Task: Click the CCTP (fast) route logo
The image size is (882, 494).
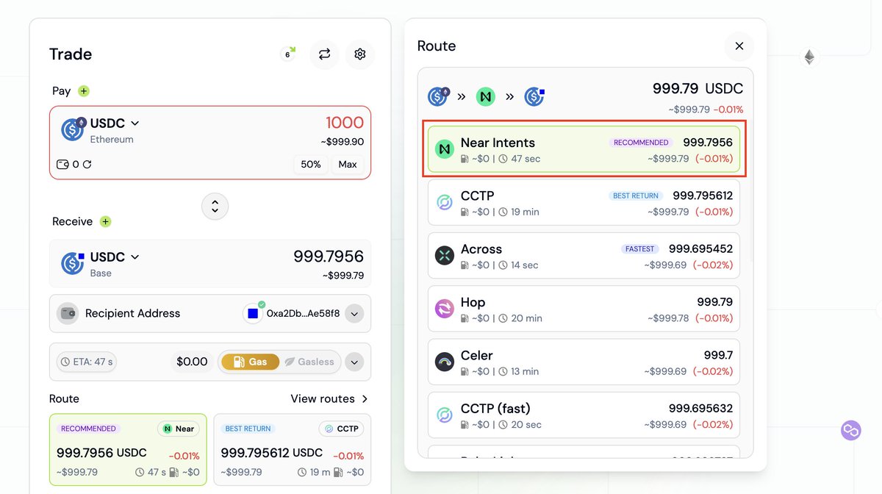Action: (444, 415)
